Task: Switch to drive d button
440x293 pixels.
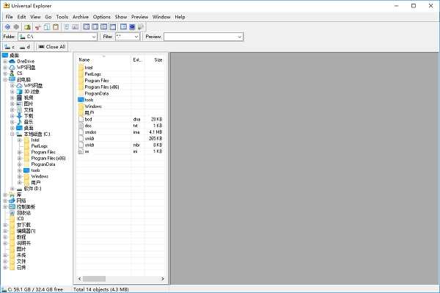Action: 25,47
